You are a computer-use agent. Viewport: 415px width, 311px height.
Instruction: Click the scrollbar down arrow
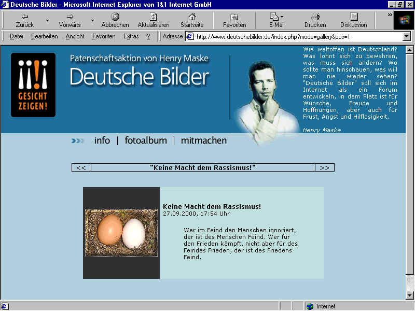click(x=409, y=295)
